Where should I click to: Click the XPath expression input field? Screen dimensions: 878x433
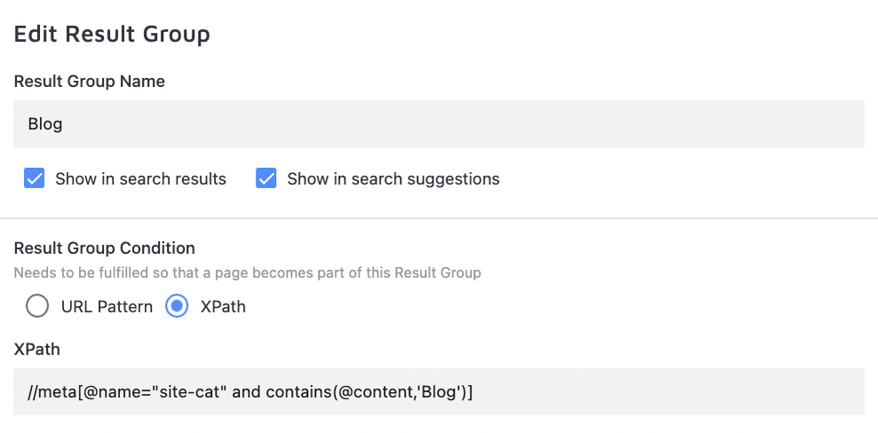621,391
